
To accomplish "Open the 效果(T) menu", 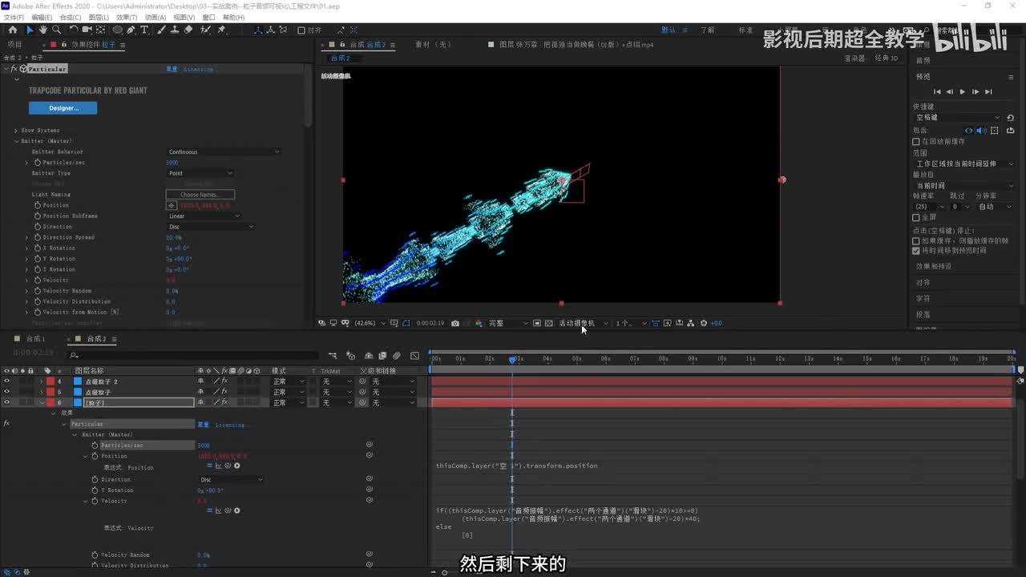I will tap(126, 17).
